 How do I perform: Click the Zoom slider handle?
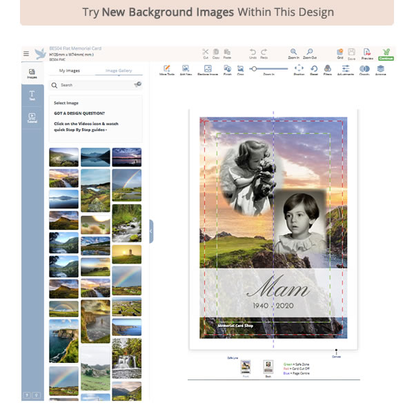(x=255, y=68)
